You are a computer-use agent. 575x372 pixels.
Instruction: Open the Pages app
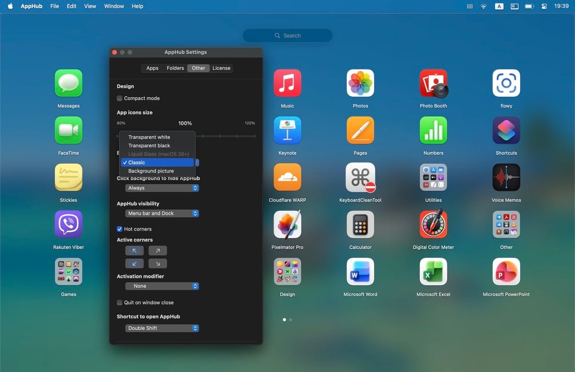[x=360, y=130]
